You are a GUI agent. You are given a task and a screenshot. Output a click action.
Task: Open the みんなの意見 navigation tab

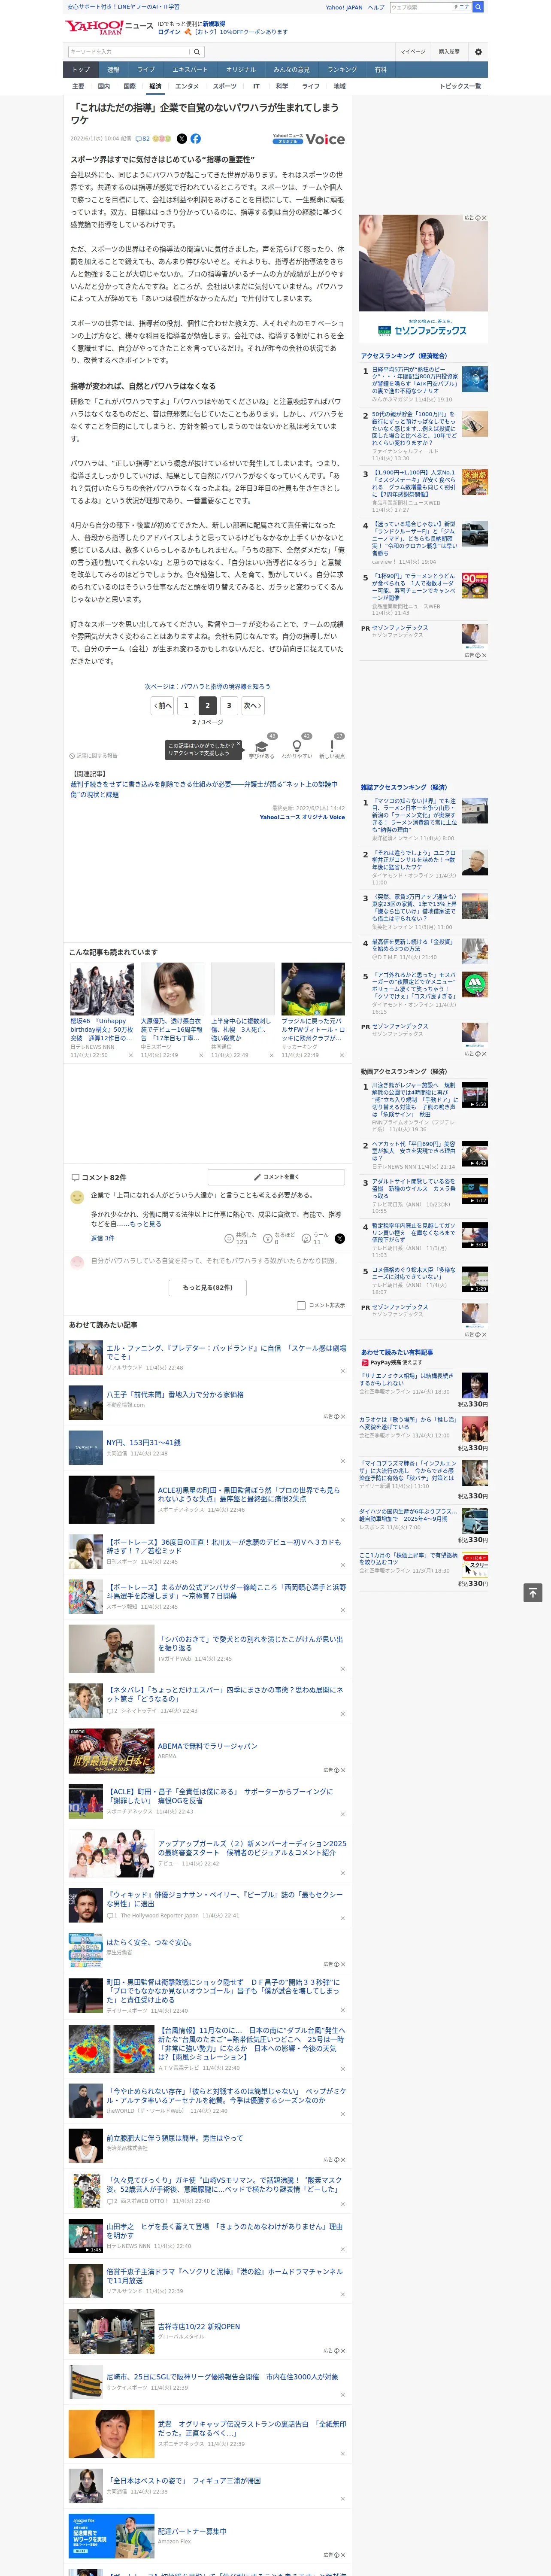point(292,70)
